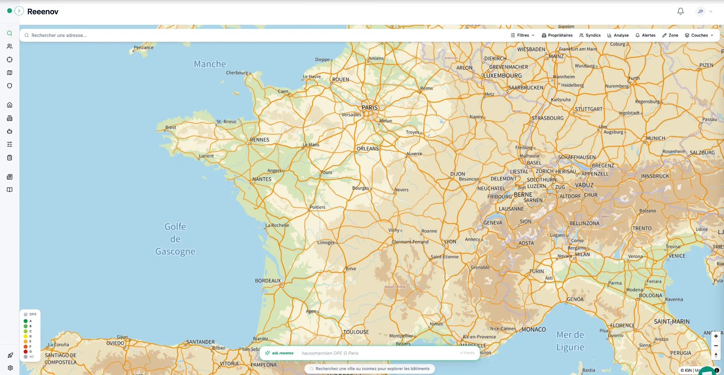The width and height of the screenshot is (724, 375).
Task: Open the clipboard icon in the sidebar
Action: 10,158
